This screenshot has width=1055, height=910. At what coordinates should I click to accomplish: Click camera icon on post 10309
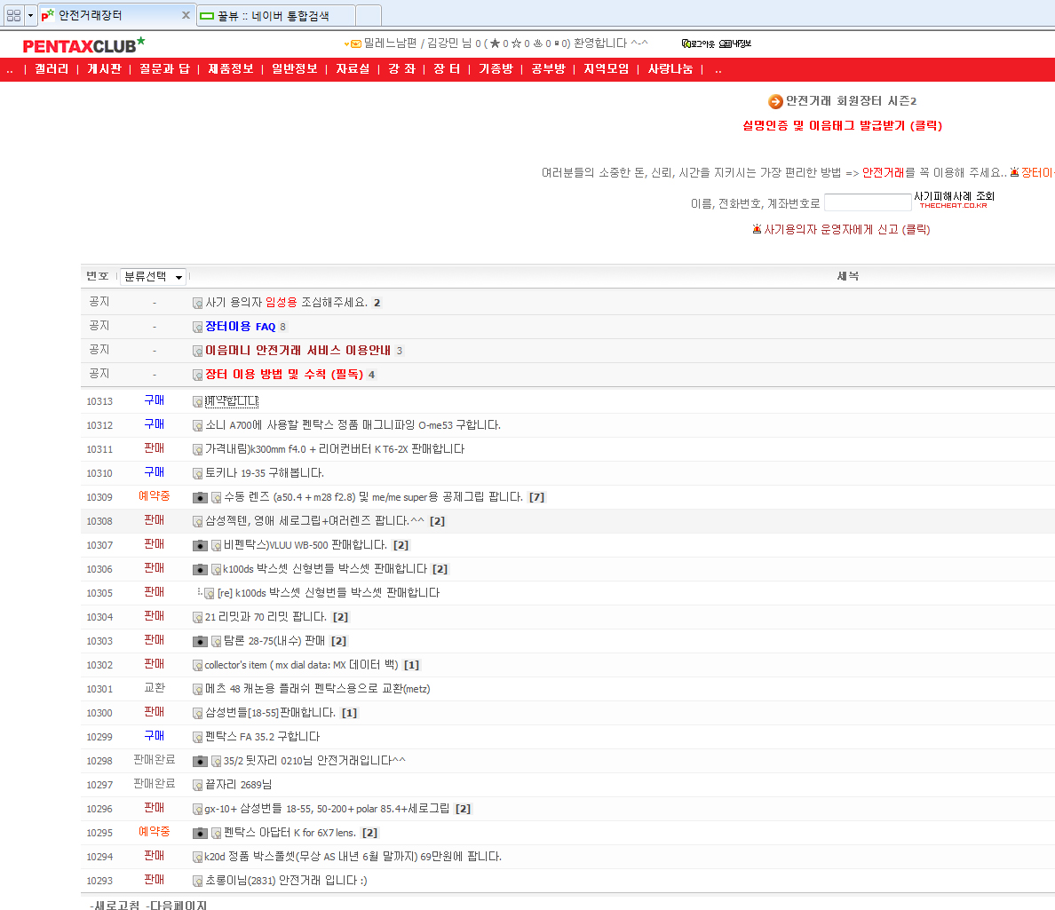(x=200, y=498)
